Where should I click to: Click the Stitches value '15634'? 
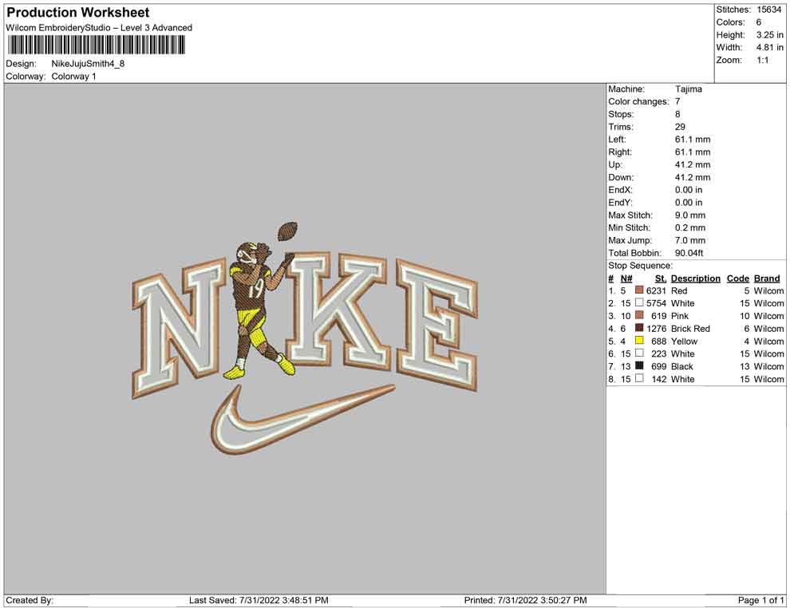click(x=768, y=10)
